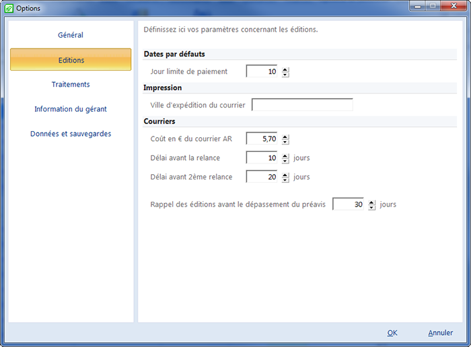
Task: Click the Ville d'expédition du courrier field
Action: pyautogui.click(x=301, y=105)
